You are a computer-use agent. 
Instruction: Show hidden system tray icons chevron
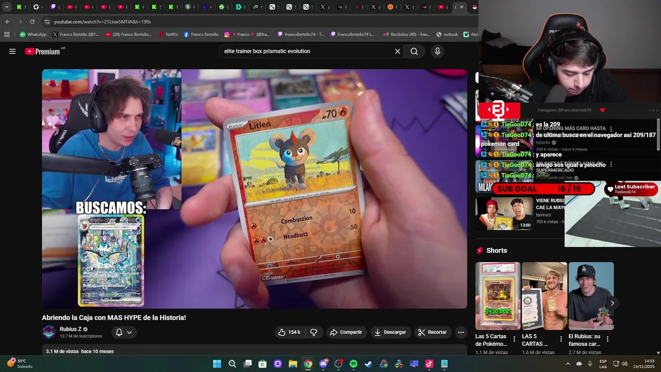pos(568,364)
